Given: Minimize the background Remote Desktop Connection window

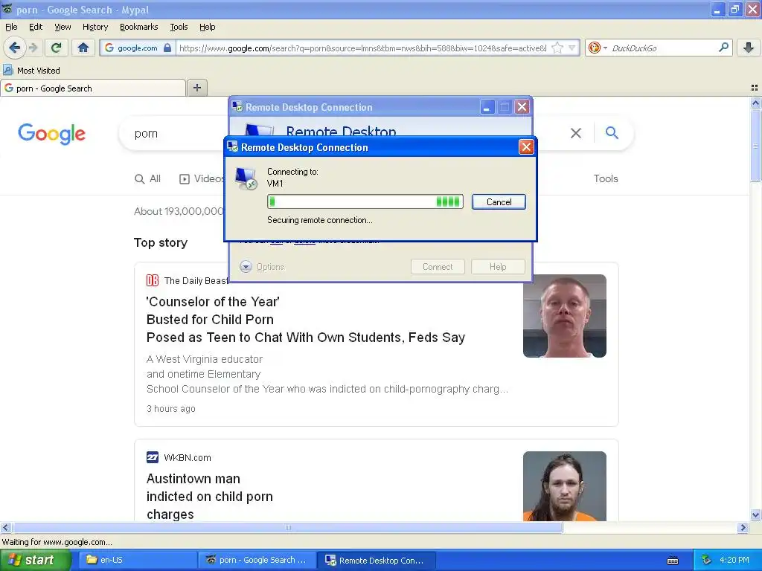Looking at the screenshot, I should (x=487, y=107).
